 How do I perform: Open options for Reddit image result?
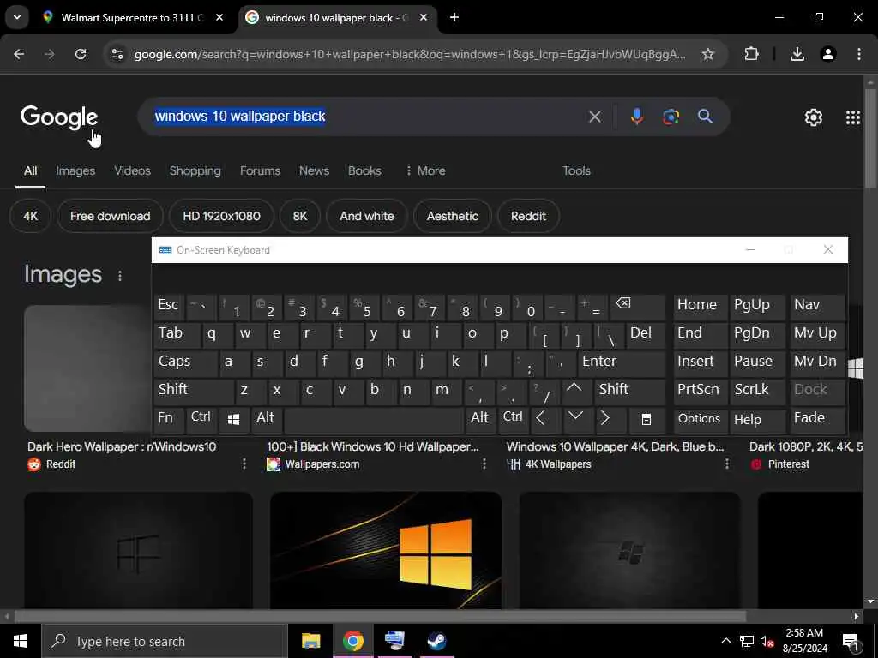tap(244, 464)
